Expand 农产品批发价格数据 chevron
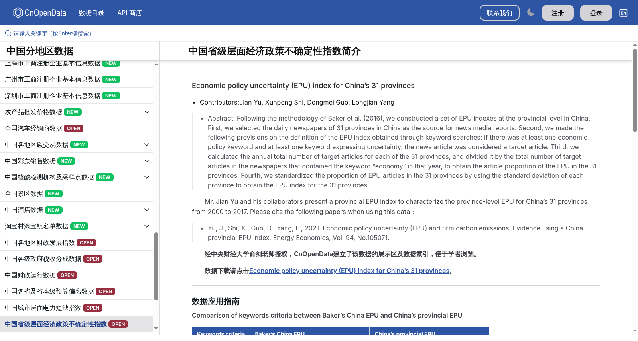 click(x=147, y=112)
